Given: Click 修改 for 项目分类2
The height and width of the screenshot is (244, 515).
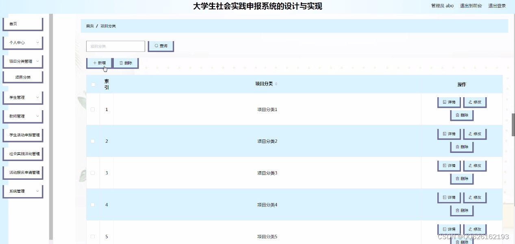Looking at the screenshot, I should pyautogui.click(x=475, y=134).
